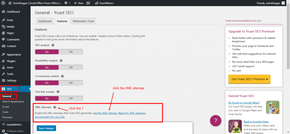Click Get Yoast SEO Premium button
This screenshot has width=290, height=134.
pos(249,79)
